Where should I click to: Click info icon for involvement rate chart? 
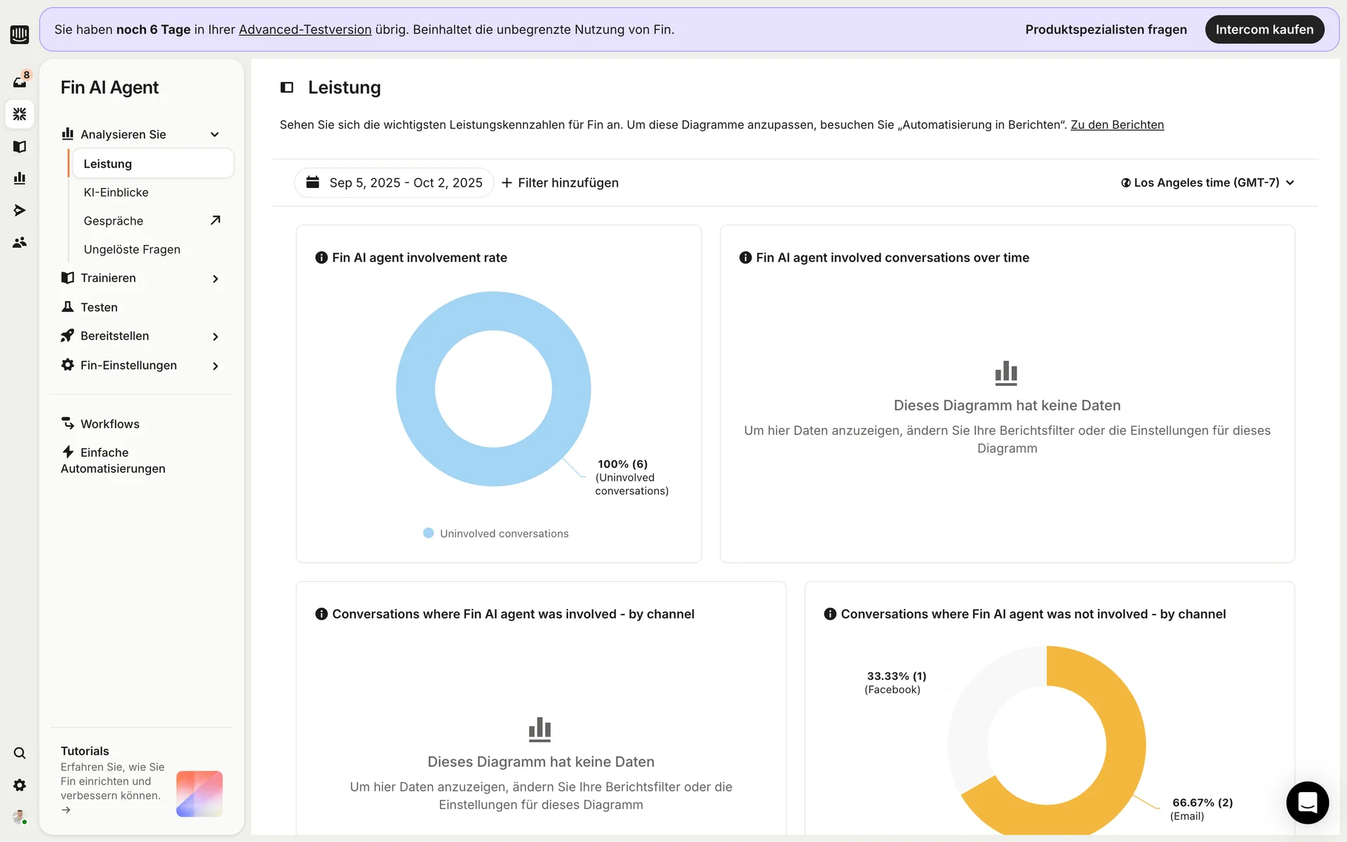tap(321, 258)
